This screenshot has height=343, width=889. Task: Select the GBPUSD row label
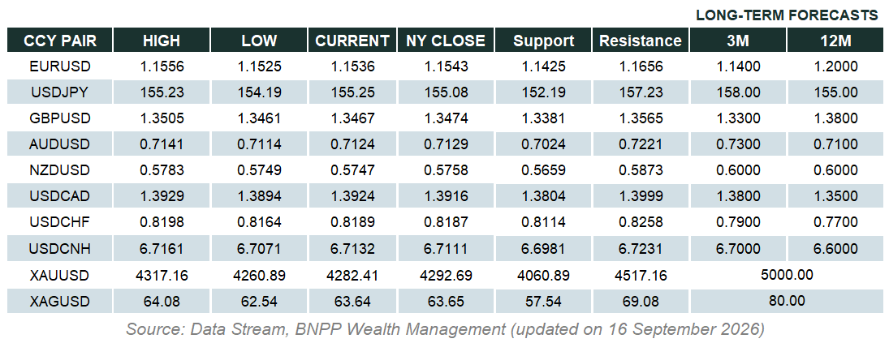60,118
